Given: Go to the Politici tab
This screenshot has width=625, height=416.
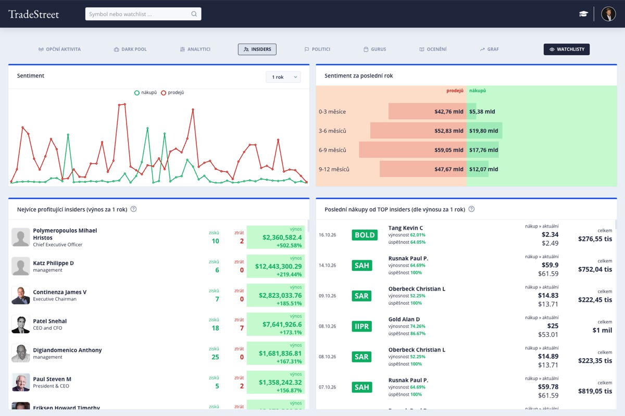Looking at the screenshot, I should click(x=317, y=49).
